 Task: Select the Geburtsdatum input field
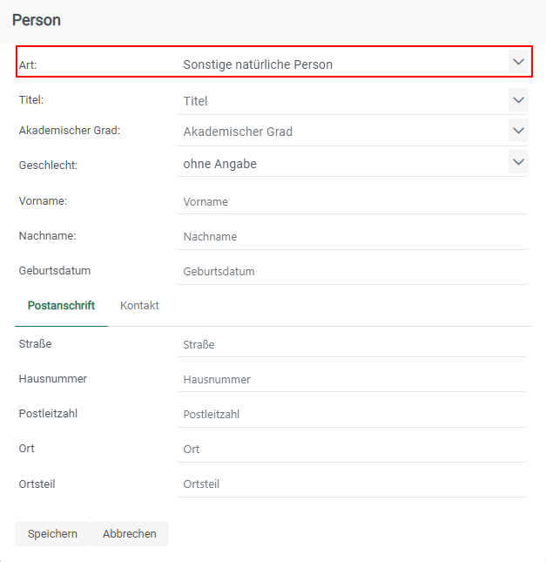[x=351, y=272]
